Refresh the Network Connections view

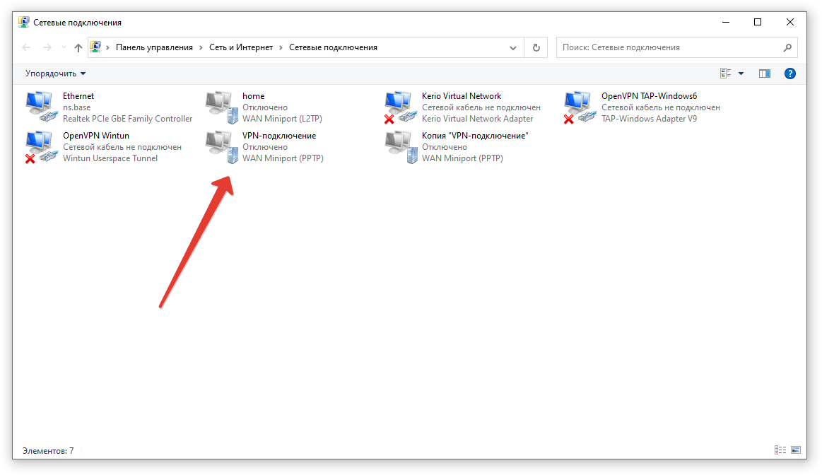(536, 47)
